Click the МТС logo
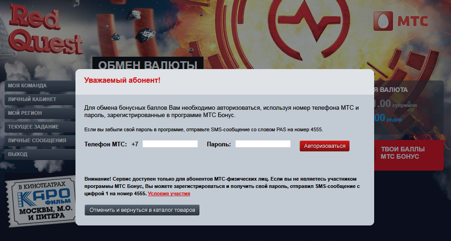Screen dimensions: 451x241 coord(401,21)
